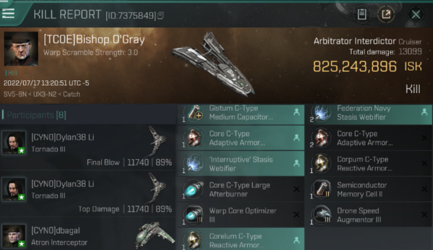Select Core C-Type Large Afterburner icon
The image size is (433, 250).
tap(193, 189)
